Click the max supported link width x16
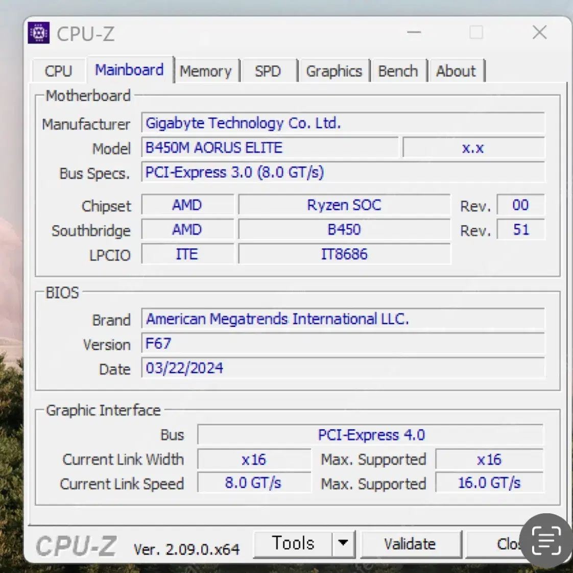This screenshot has width=573, height=573. (489, 459)
